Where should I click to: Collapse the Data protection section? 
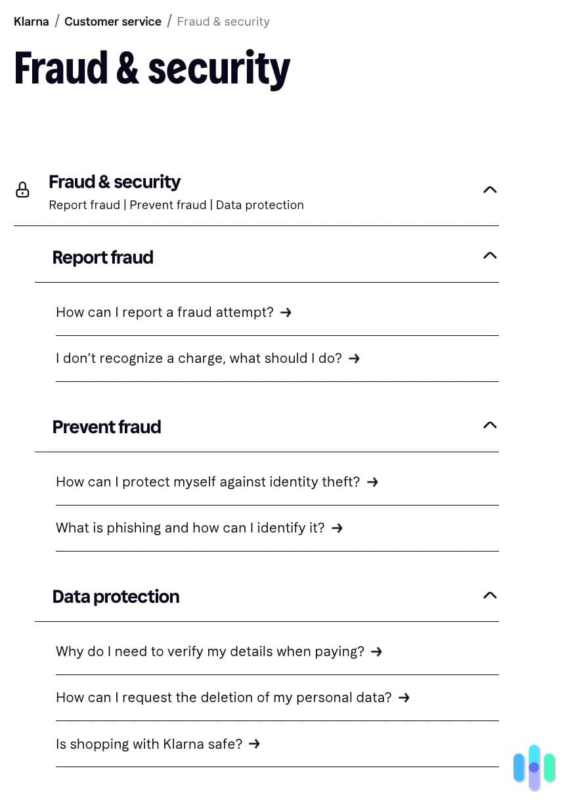click(x=489, y=595)
